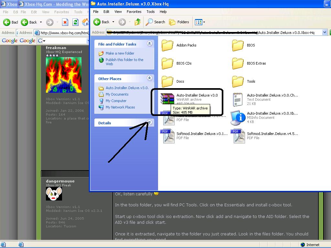Click the Up folder toolbar icon
Image resolution: width=331 pixels, height=248 pixels.
[x=138, y=22]
